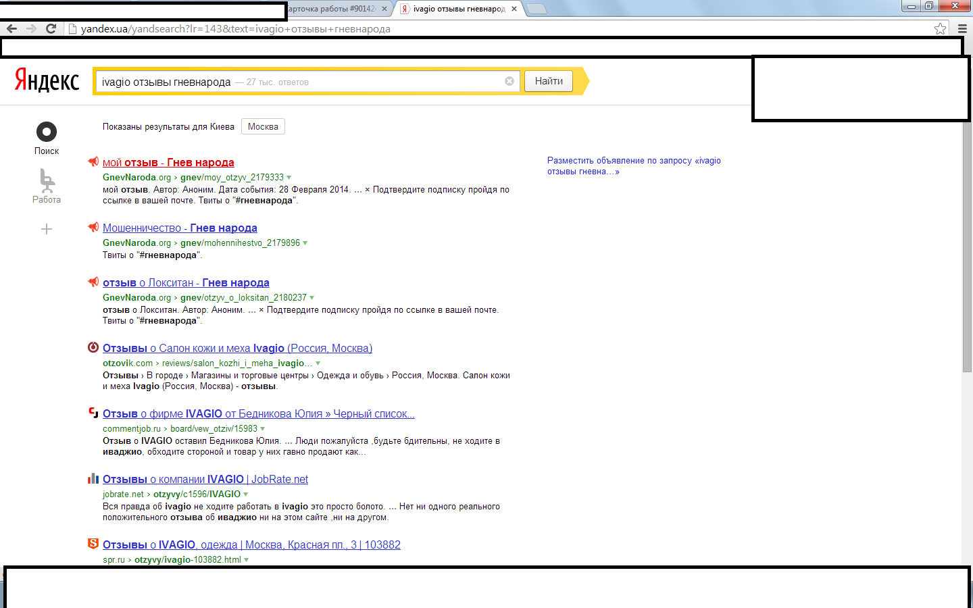Go back to the previous page
This screenshot has height=608, width=973.
click(x=11, y=28)
